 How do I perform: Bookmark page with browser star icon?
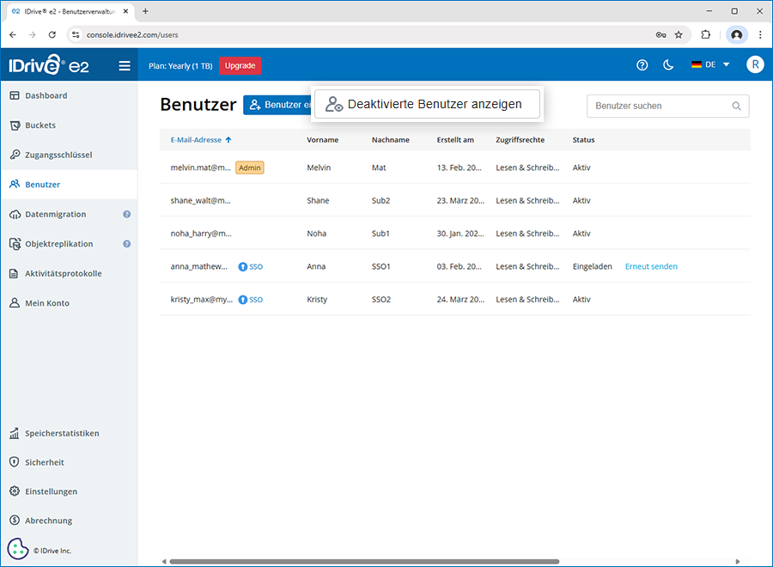pos(679,35)
